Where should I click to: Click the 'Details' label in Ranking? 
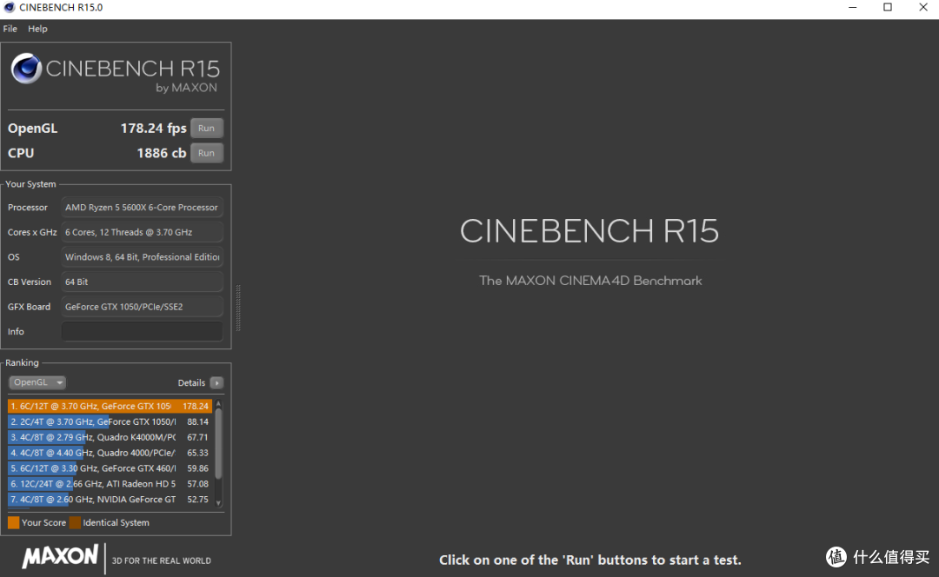[191, 383]
